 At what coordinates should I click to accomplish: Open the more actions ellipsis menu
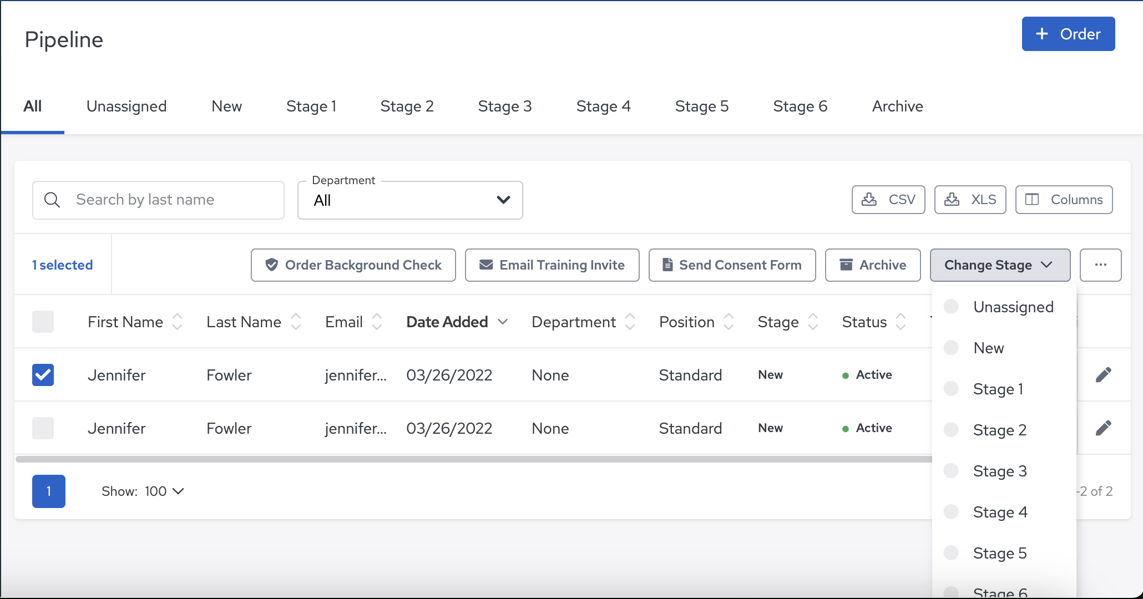coord(1100,265)
